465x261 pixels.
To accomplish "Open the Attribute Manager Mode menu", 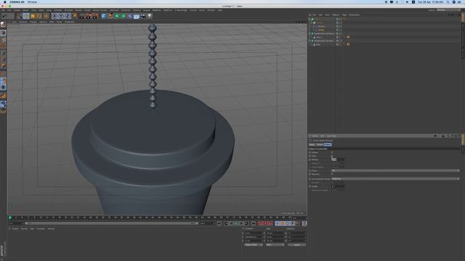I will click(315, 136).
